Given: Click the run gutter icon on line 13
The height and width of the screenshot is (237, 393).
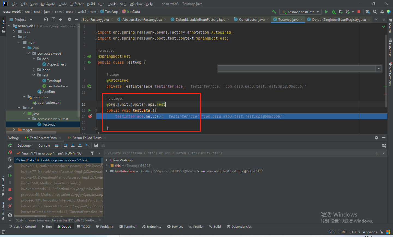Looking at the screenshot, I should click(x=90, y=110).
